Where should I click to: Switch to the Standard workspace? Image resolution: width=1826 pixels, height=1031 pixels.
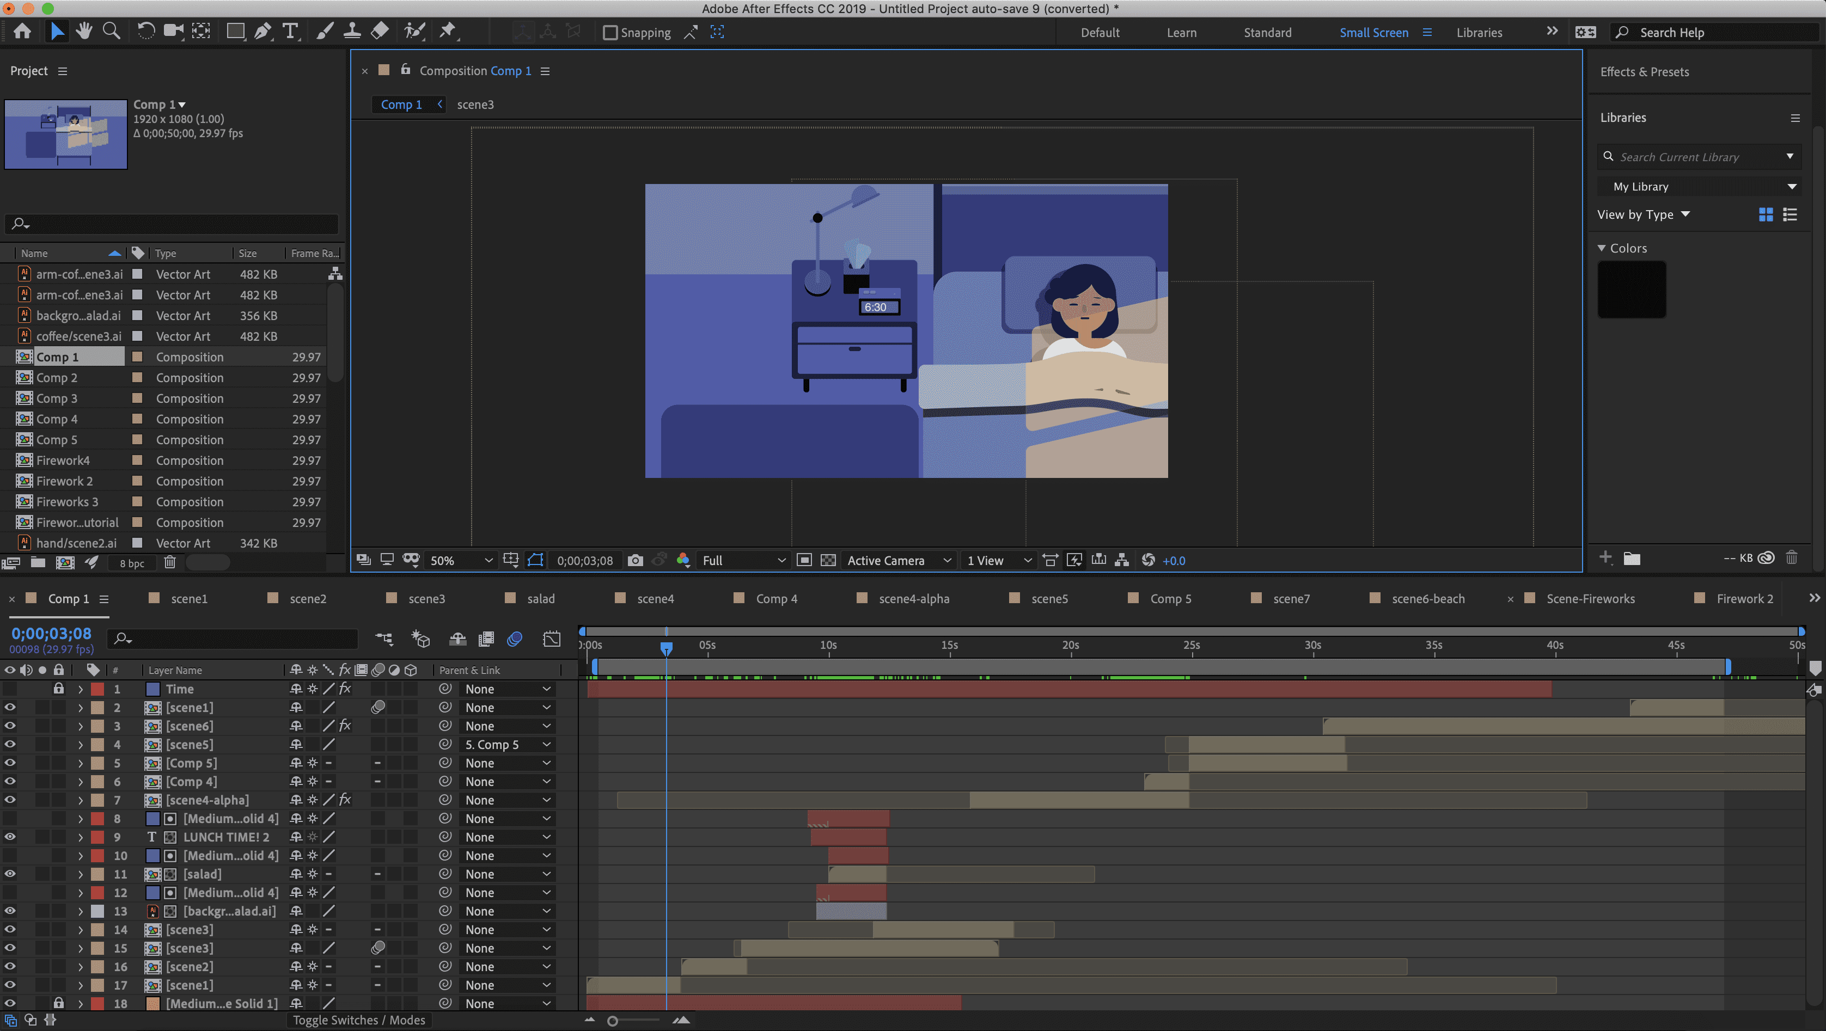coord(1267,33)
